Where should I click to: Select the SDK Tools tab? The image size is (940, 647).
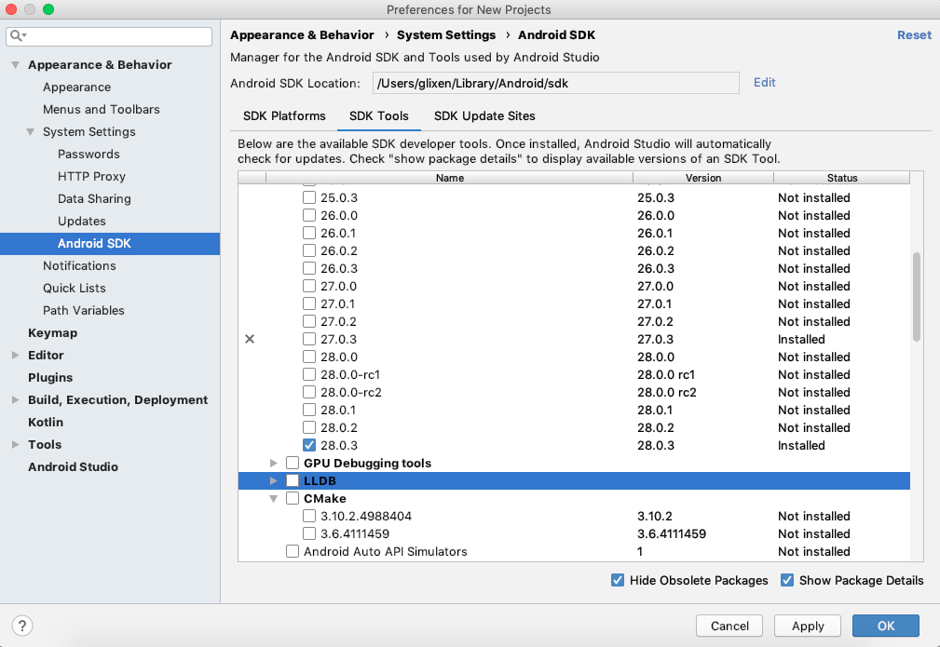379,116
